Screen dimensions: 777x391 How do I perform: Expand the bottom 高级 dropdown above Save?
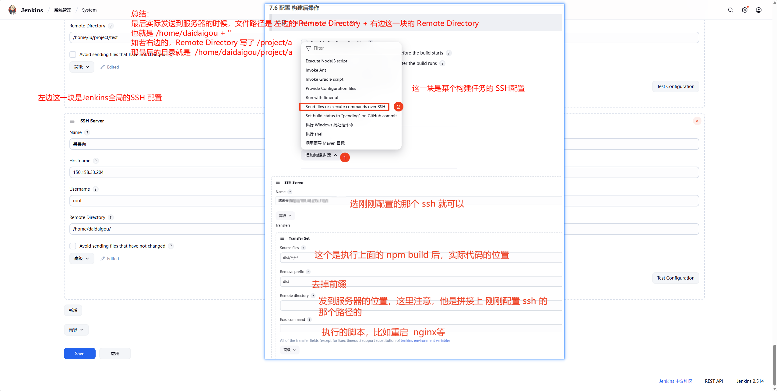[x=76, y=330]
